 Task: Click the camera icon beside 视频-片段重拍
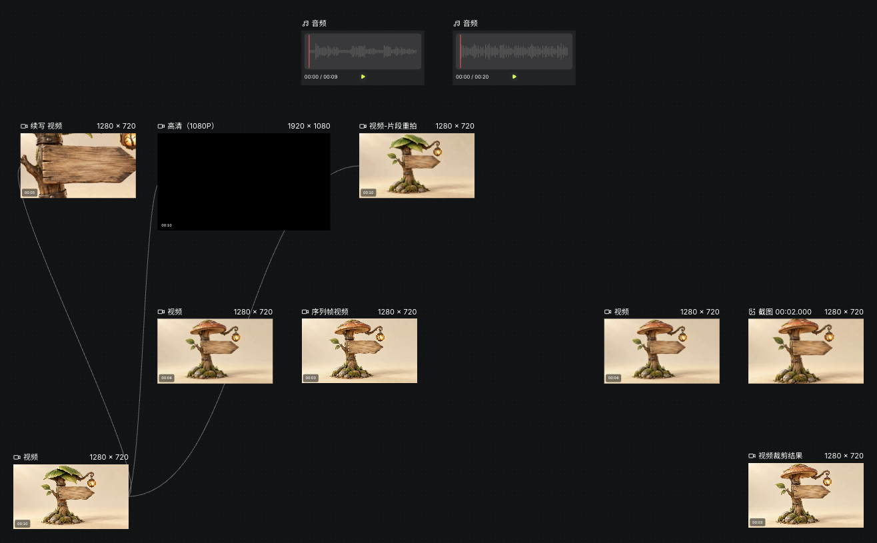[x=363, y=126]
